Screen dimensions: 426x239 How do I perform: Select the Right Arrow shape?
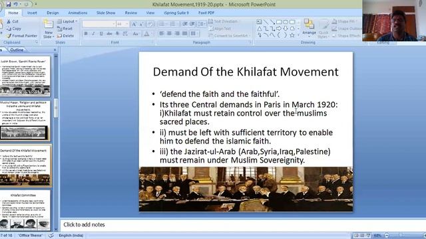point(279,29)
